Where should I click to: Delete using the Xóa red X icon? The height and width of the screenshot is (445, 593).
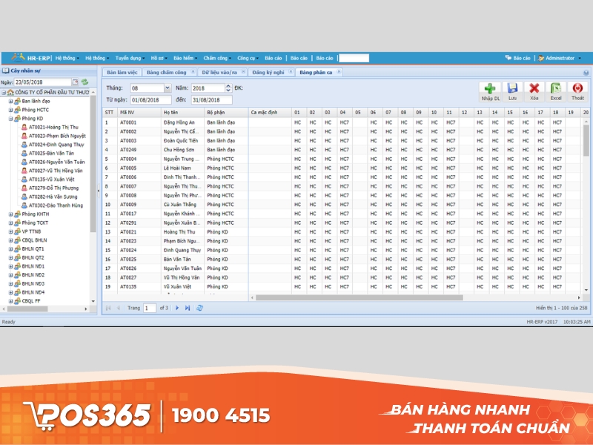pyautogui.click(x=534, y=89)
